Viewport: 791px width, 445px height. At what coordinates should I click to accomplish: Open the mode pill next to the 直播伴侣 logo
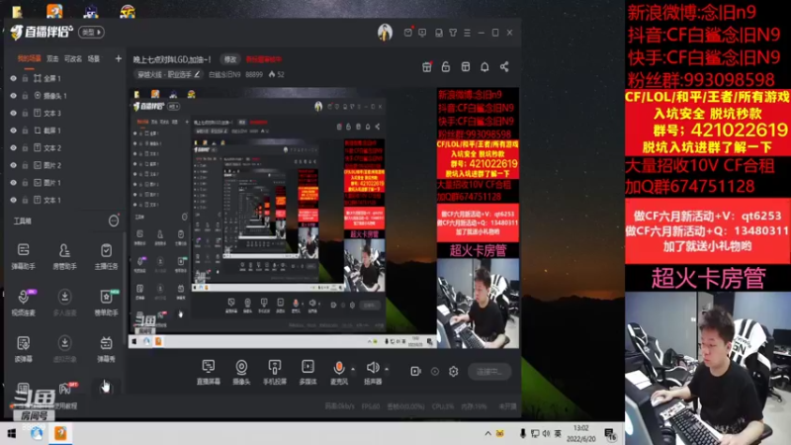(x=91, y=32)
